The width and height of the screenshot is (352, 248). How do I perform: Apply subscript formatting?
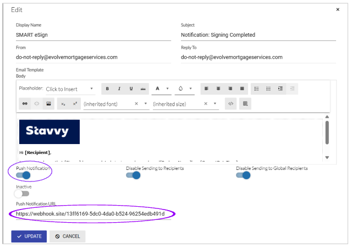63,104
